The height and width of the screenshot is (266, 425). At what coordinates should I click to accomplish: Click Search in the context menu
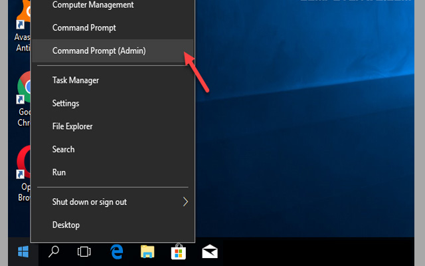64,149
